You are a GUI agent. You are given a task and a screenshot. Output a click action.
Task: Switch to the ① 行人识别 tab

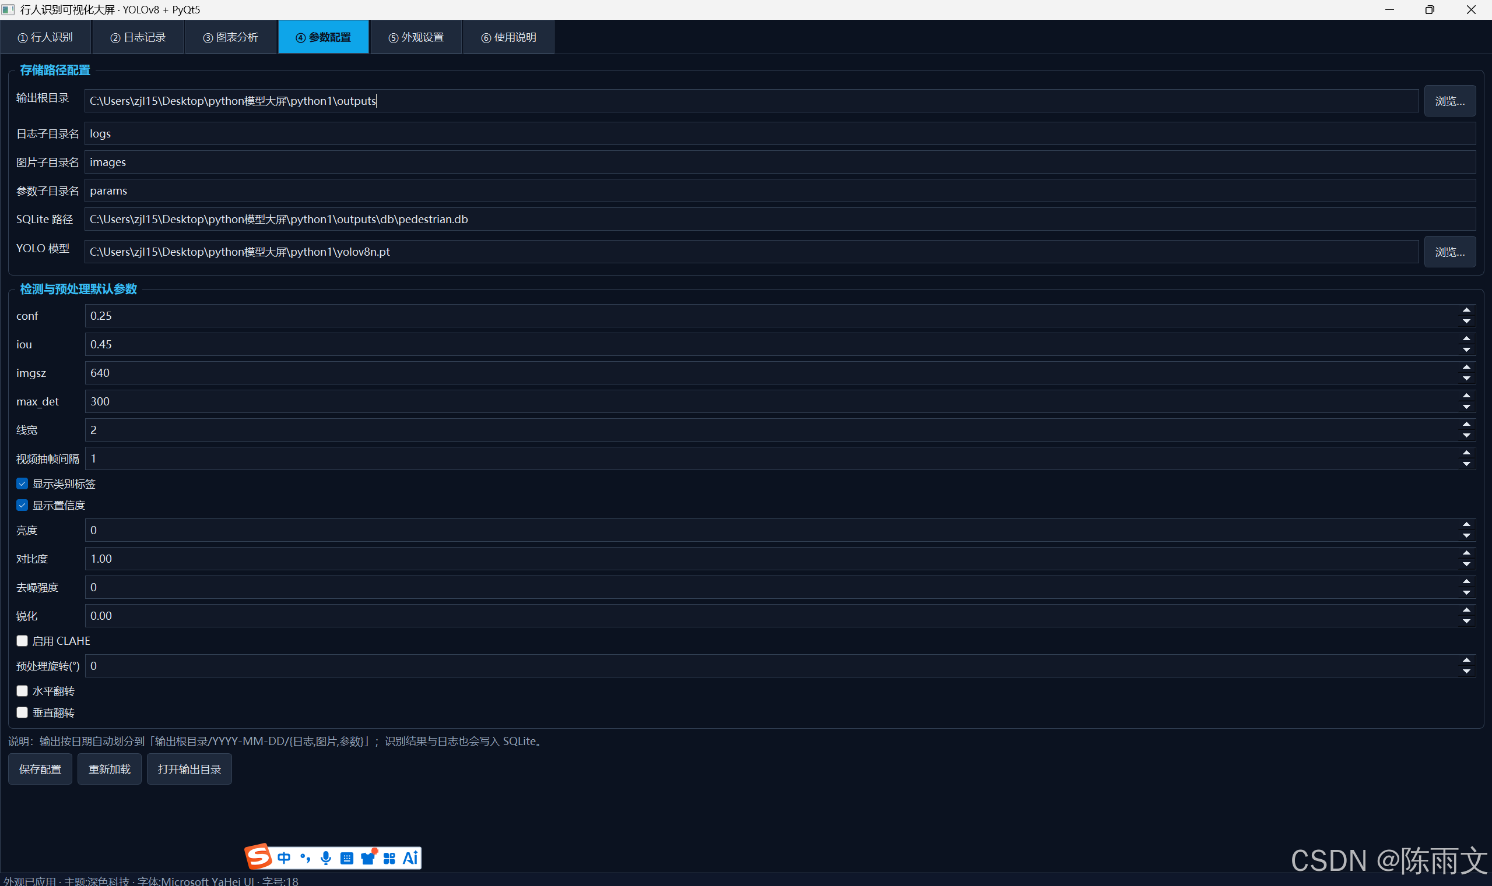pos(46,37)
